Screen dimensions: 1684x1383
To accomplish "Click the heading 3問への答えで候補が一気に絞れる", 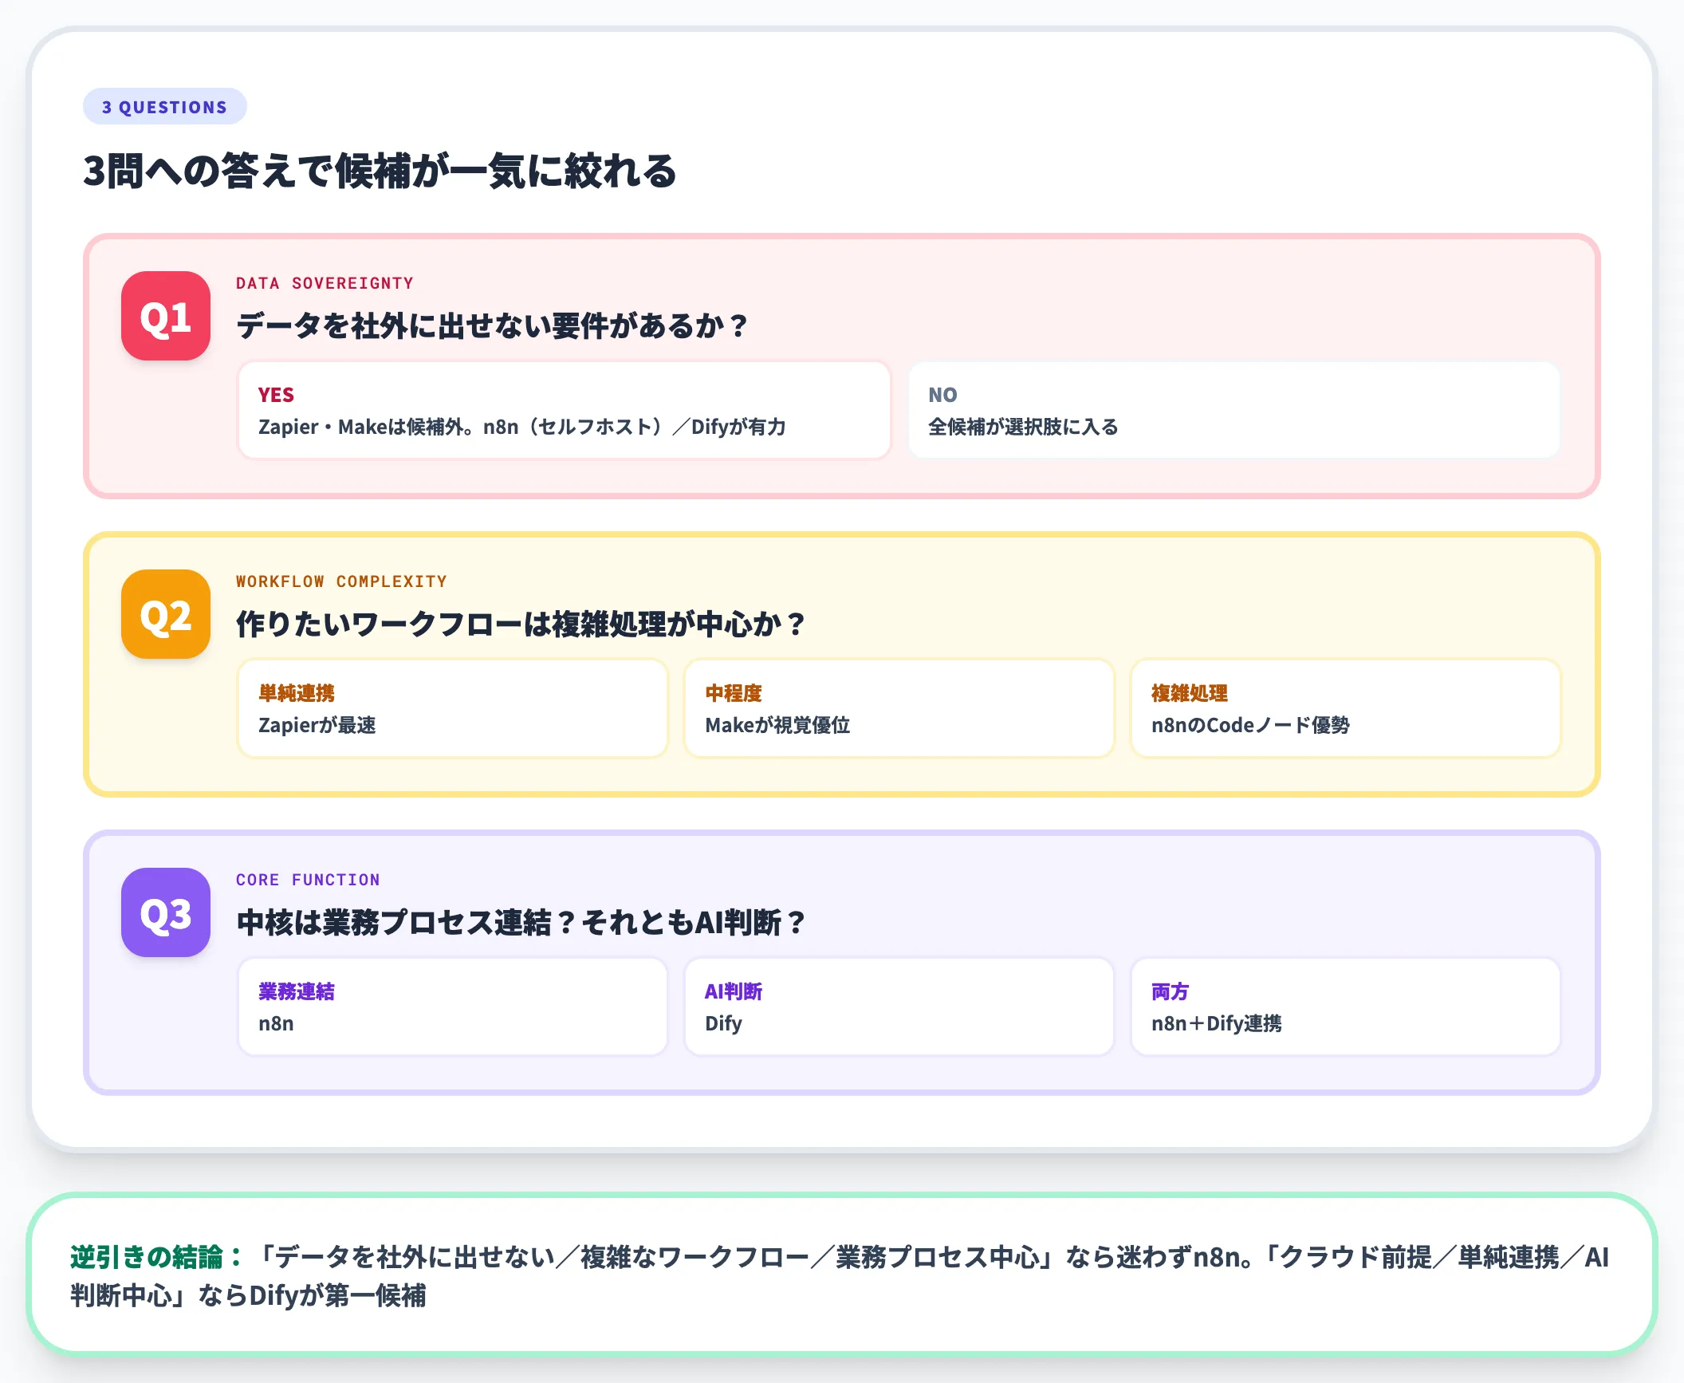I will click(380, 171).
